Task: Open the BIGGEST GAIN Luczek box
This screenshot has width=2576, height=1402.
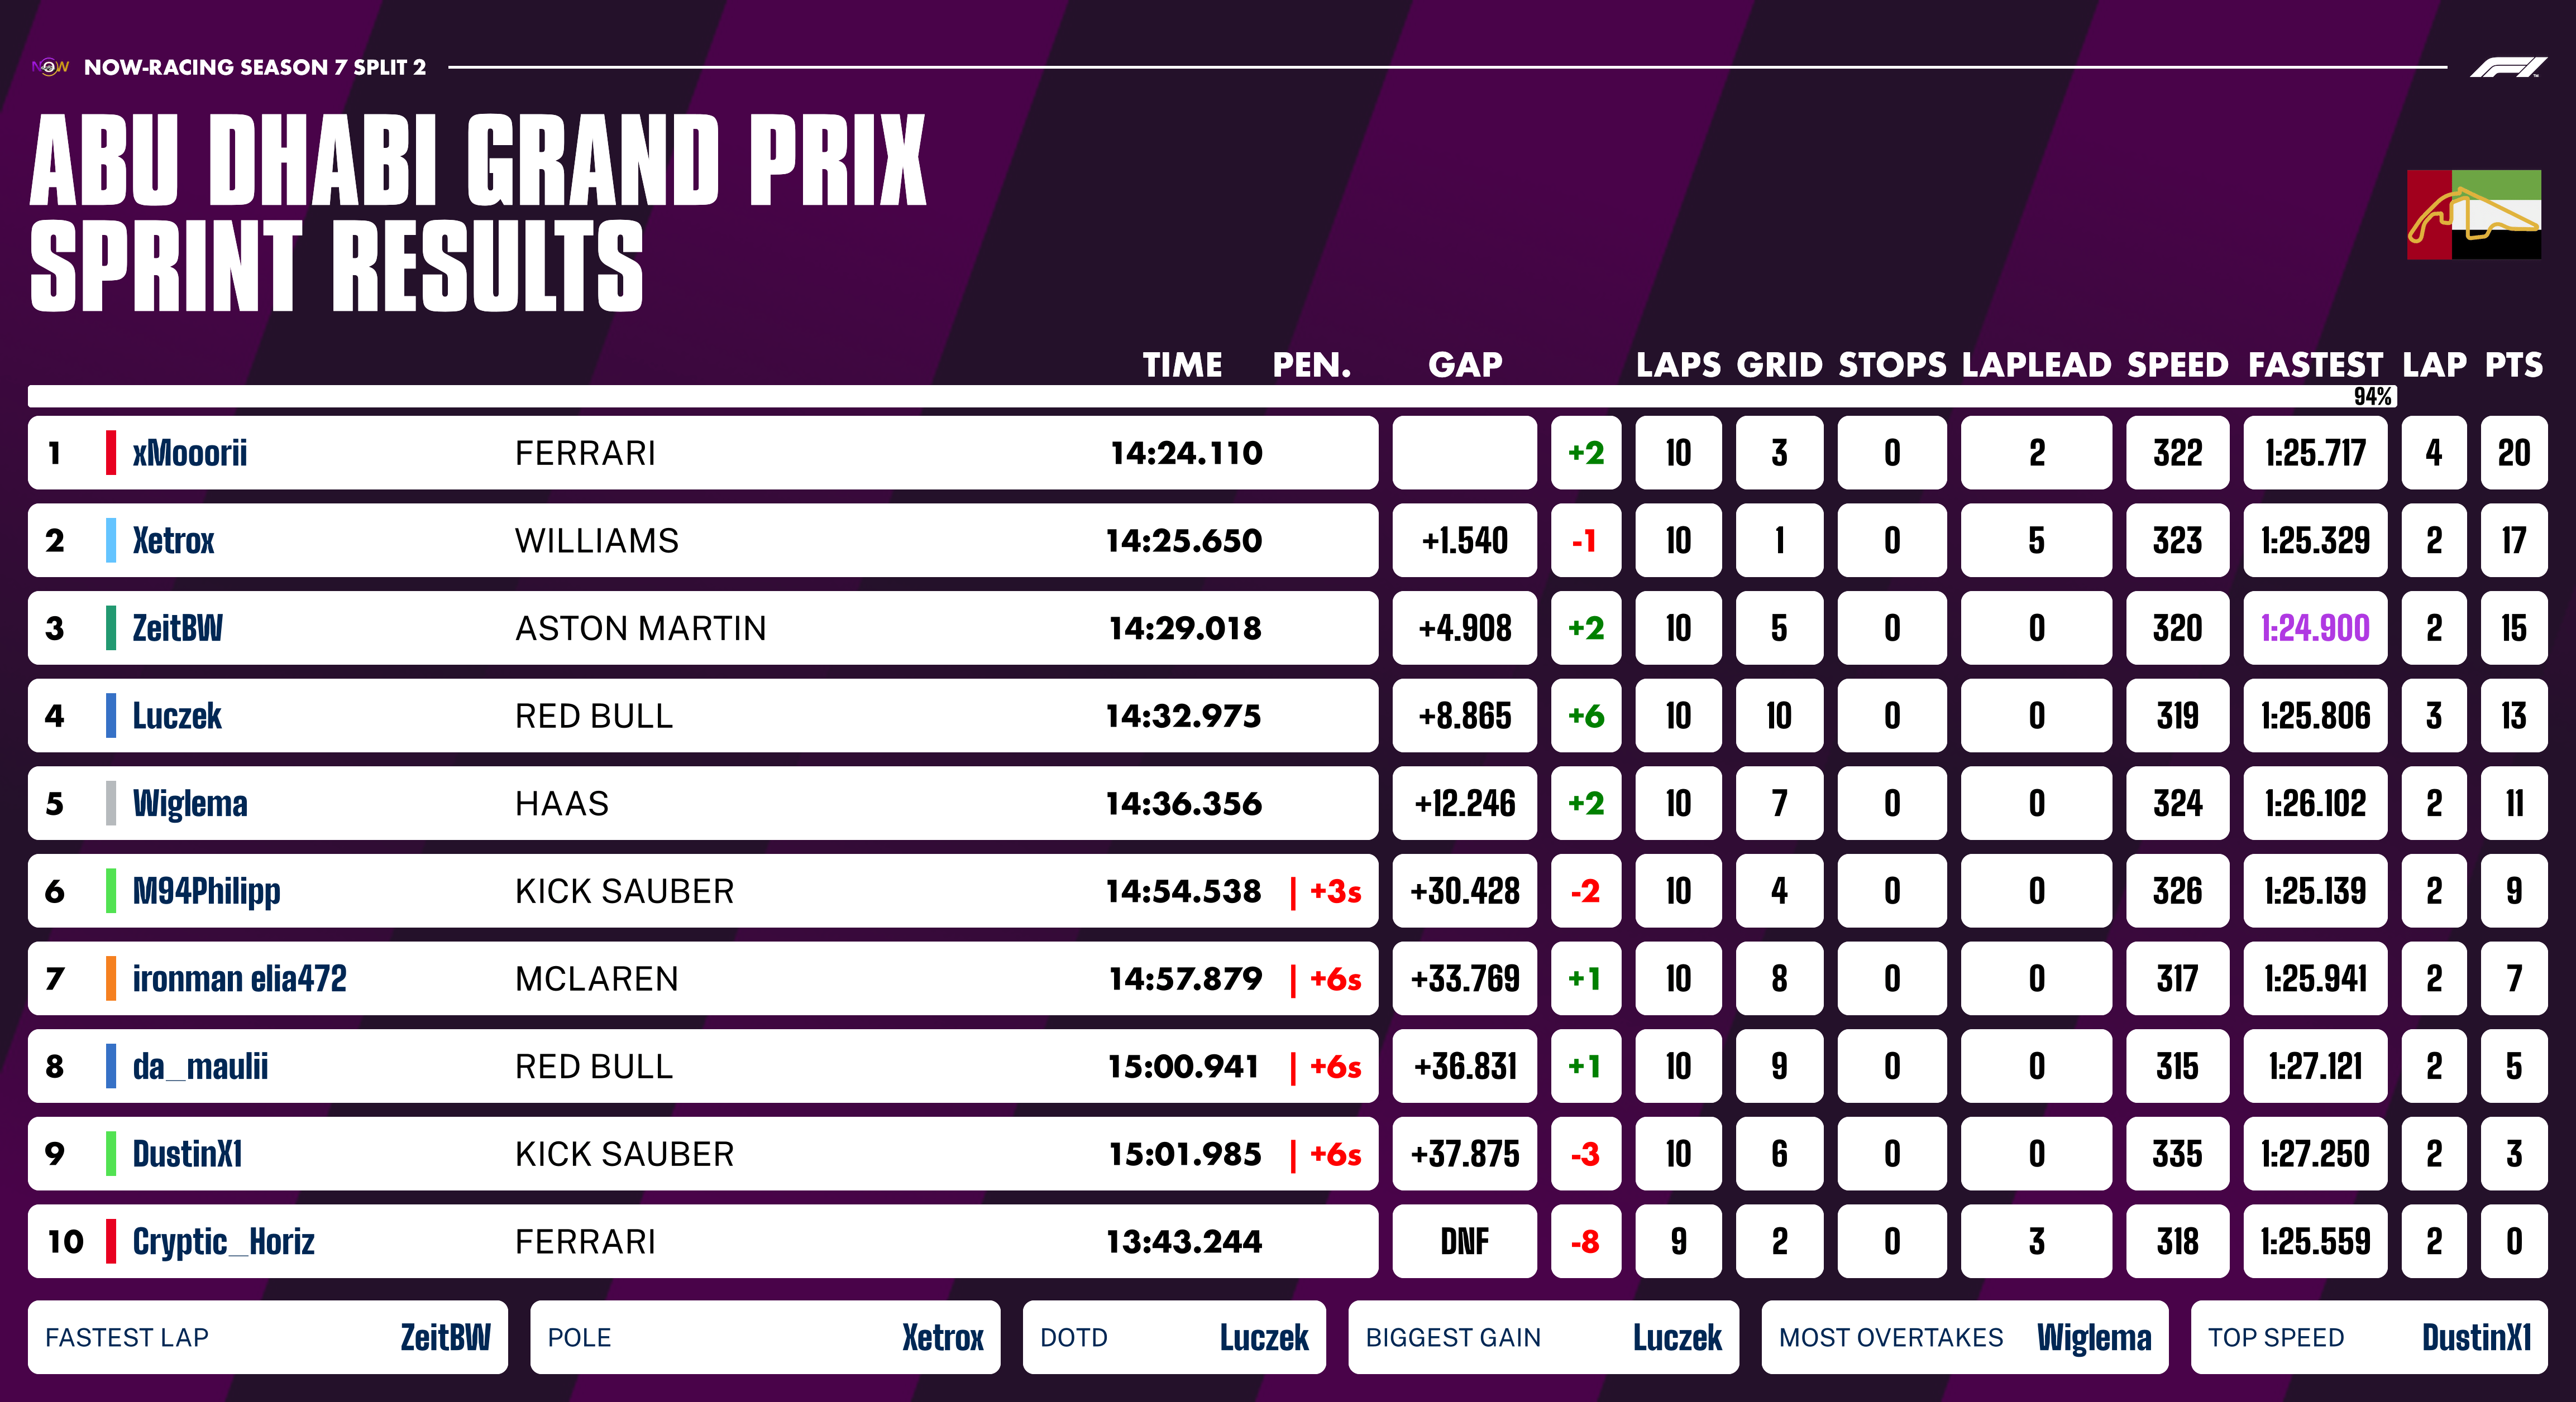Action: 1543,1337
